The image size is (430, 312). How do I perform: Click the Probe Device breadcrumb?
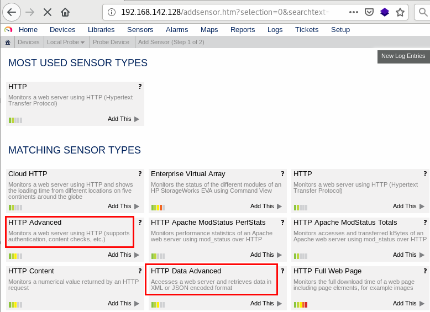point(111,42)
